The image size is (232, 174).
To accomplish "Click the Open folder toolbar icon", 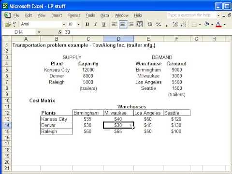I will (x=7, y=24).
